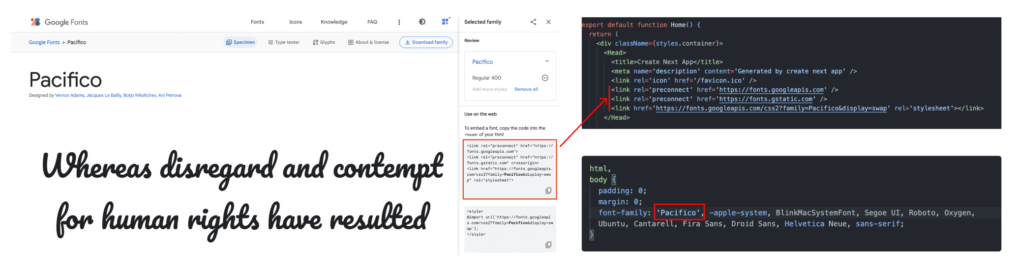
Task: Click 'Pacifico' text in the breadcrumb
Action: pos(77,42)
